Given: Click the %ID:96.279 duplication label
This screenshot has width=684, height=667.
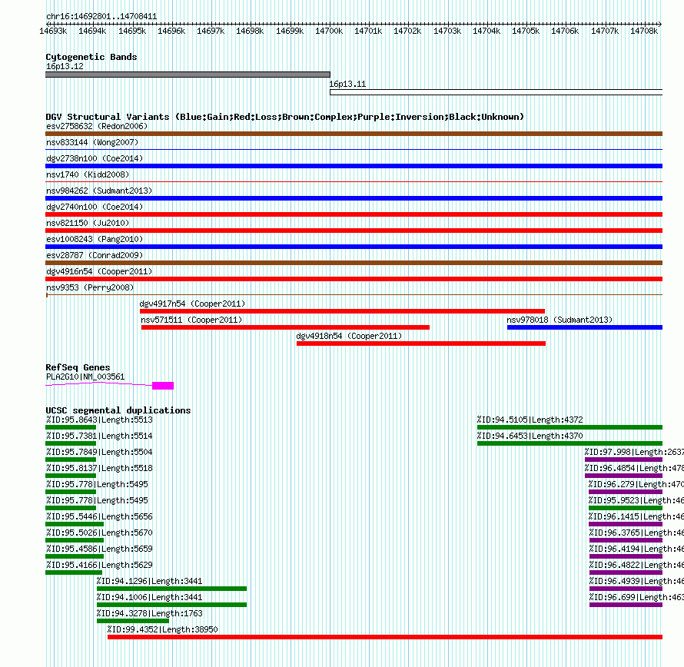Looking at the screenshot, I should (x=636, y=484).
